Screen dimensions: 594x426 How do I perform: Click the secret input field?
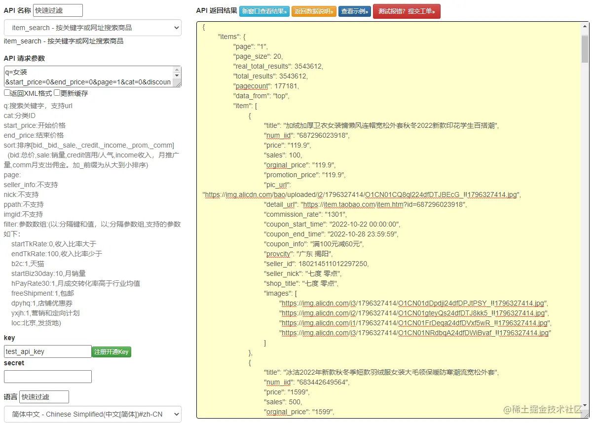[48, 377]
